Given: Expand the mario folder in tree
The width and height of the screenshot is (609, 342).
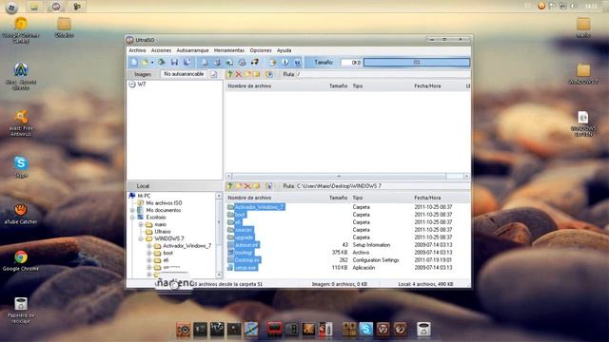Looking at the screenshot, I should pos(141,224).
